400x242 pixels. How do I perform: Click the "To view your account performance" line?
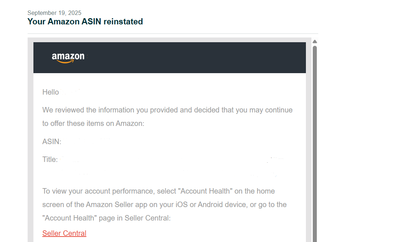pos(158,191)
